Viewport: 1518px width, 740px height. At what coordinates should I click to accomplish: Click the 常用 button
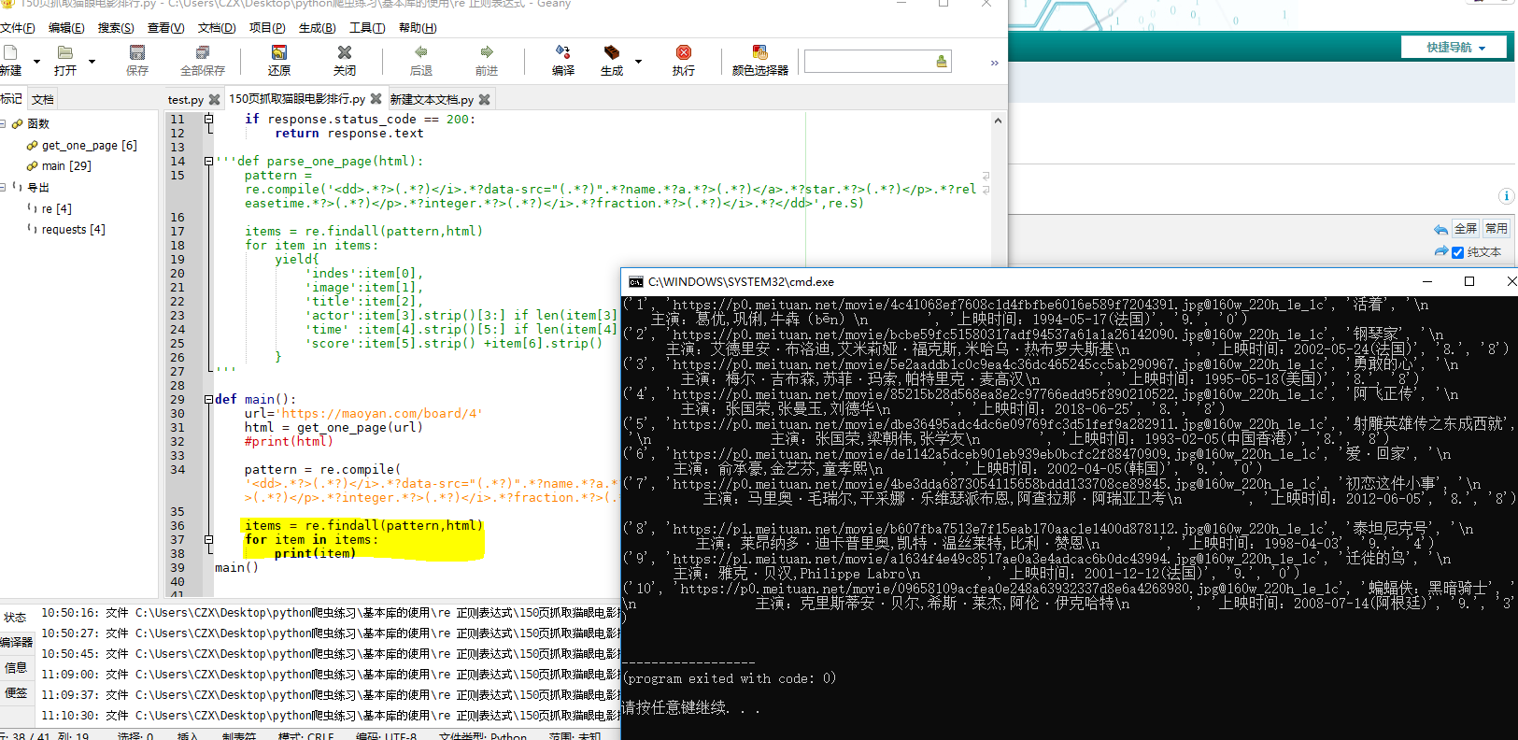[x=1497, y=228]
